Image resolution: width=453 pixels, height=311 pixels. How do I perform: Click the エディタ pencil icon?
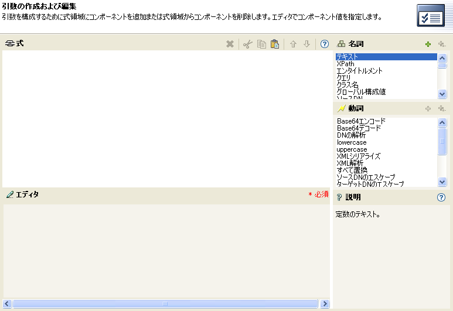tap(10, 194)
